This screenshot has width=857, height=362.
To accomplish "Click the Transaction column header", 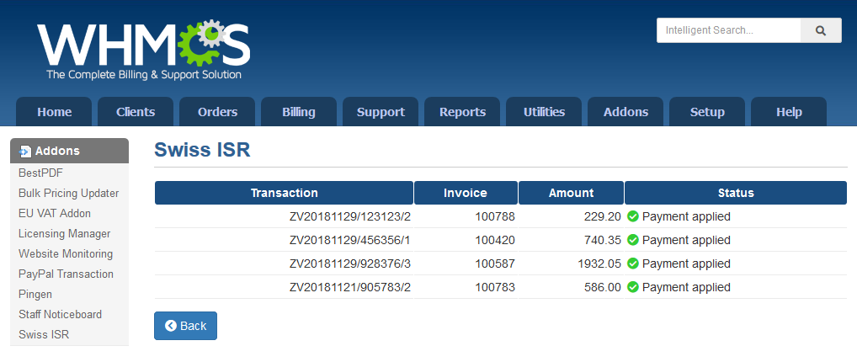I will click(285, 193).
